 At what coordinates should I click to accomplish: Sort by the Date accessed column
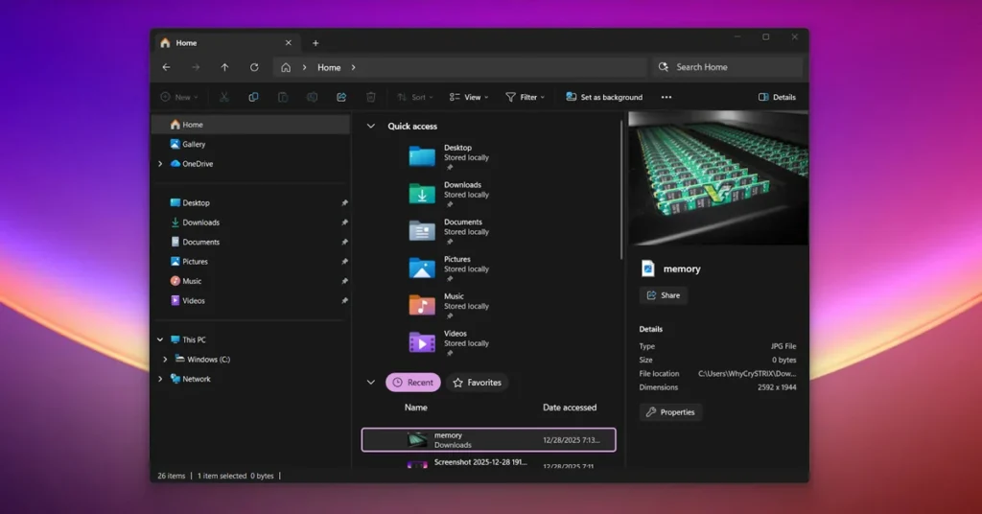click(570, 408)
